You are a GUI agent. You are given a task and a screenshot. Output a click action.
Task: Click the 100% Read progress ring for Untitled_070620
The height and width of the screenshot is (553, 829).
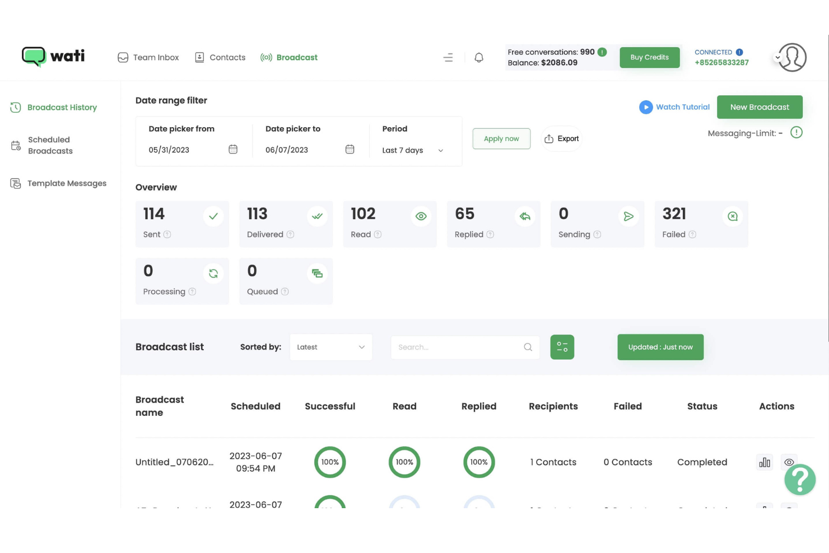(x=404, y=462)
